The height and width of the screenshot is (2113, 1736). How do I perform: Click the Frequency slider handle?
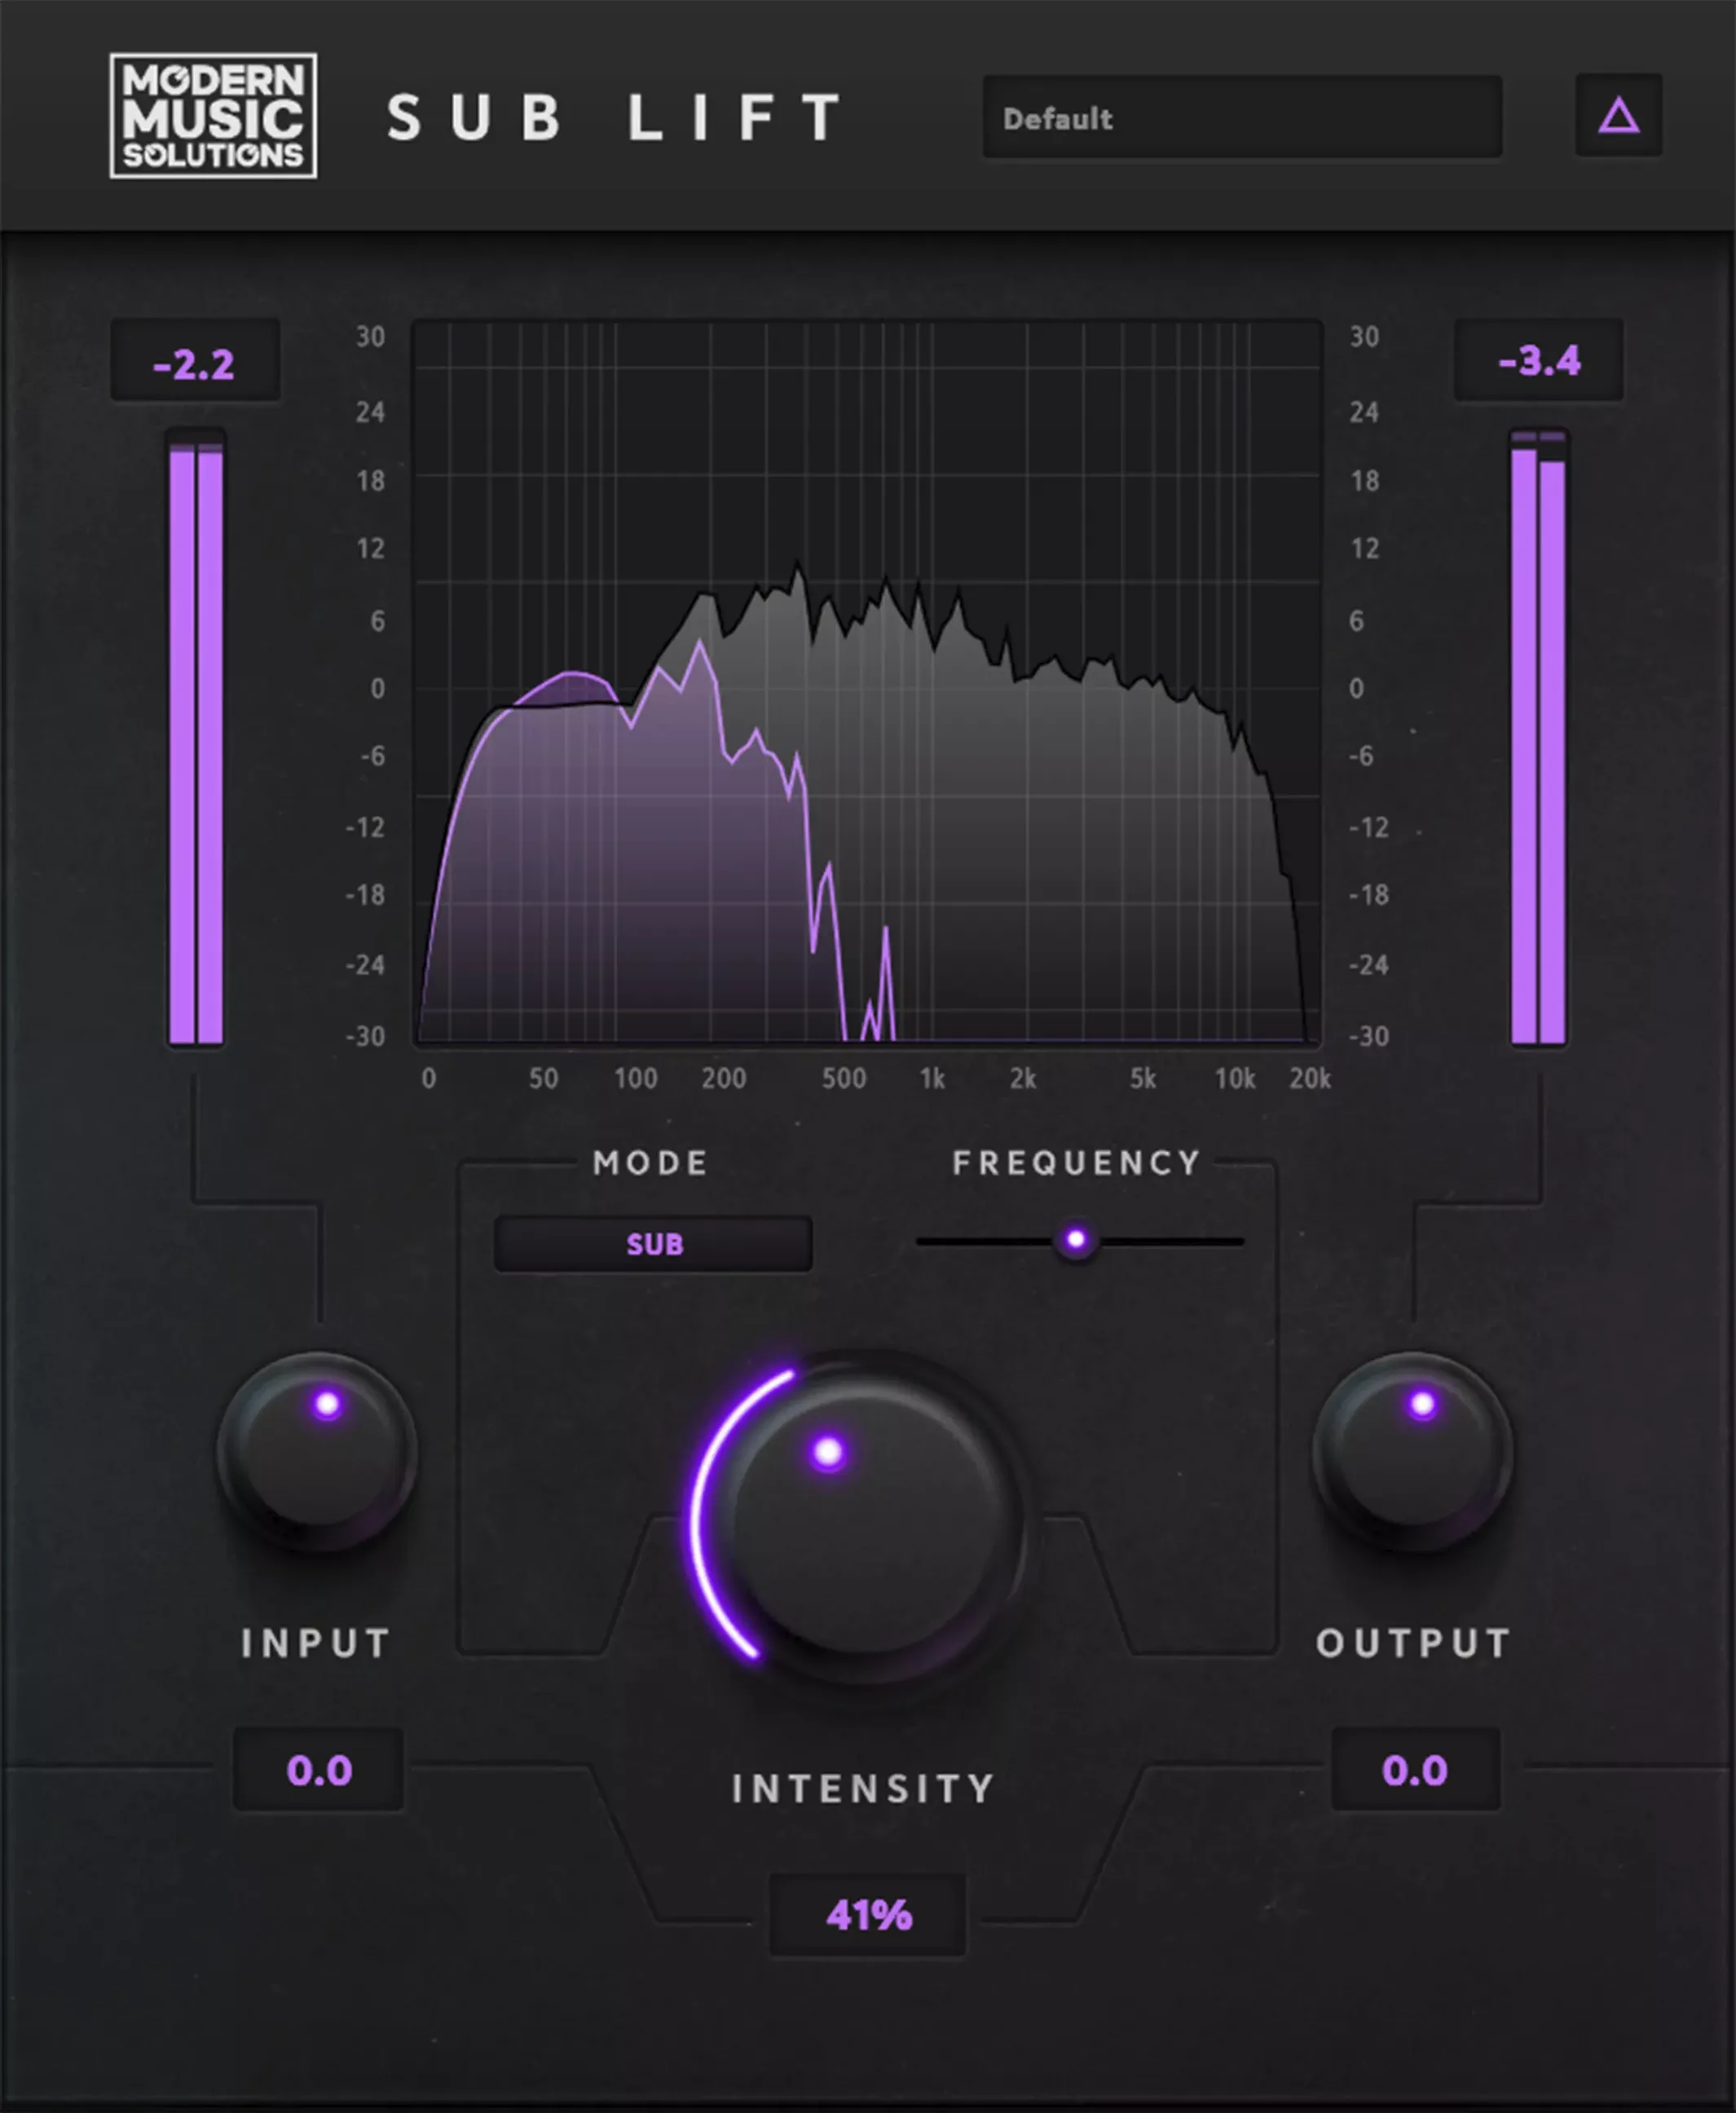click(x=1076, y=1240)
